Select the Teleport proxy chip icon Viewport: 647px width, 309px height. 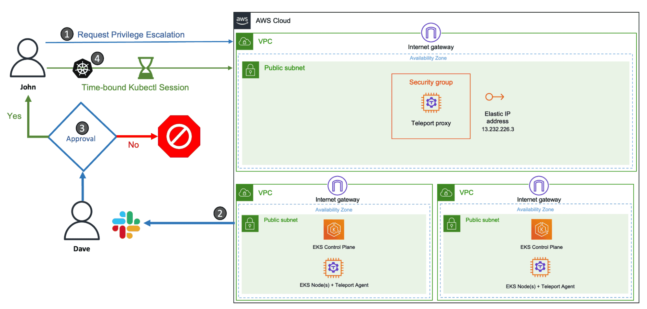[x=431, y=103]
